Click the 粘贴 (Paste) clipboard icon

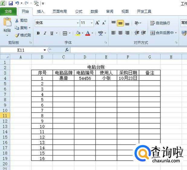7,22
